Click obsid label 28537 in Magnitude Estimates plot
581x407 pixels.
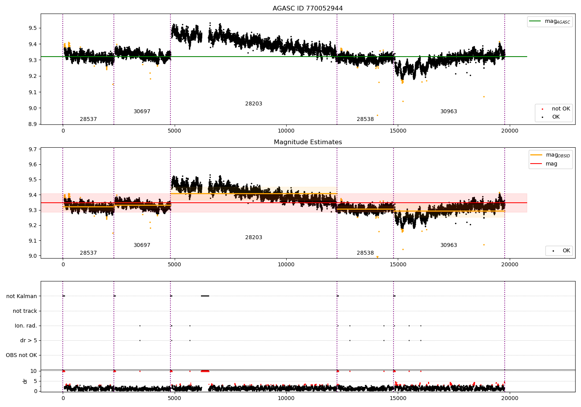click(88, 253)
